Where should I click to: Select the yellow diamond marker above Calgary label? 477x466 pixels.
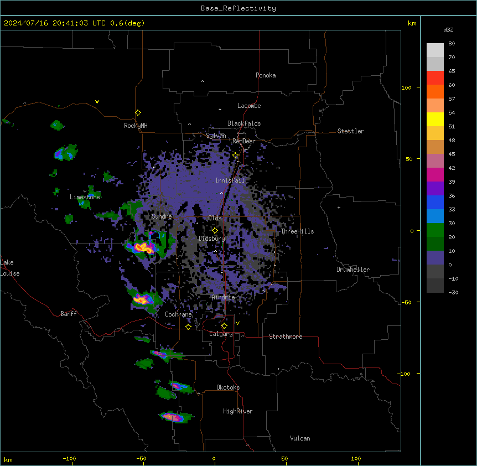224,326
